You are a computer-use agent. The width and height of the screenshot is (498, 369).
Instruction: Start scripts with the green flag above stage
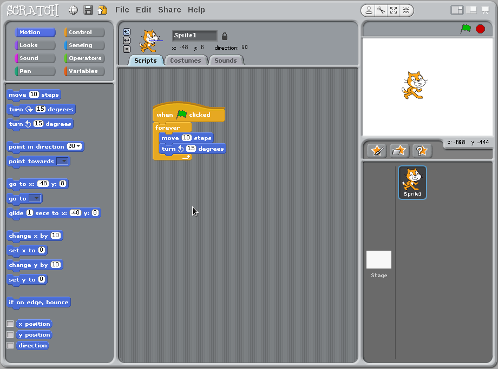466,29
